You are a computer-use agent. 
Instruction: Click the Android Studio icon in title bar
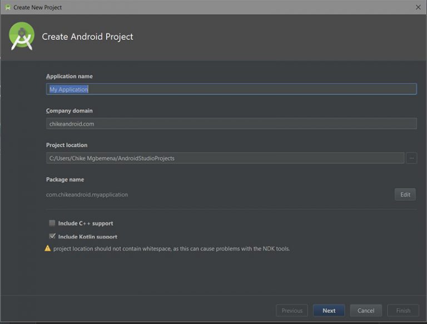point(8,7)
